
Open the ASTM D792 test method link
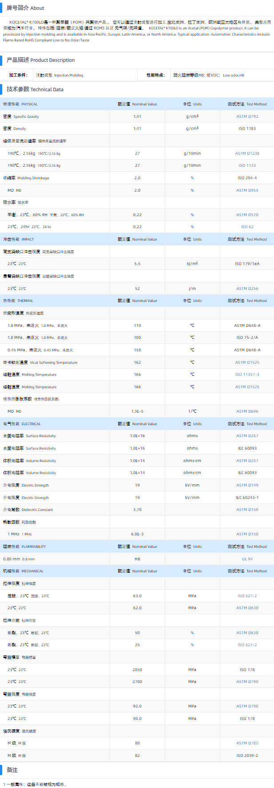(247, 117)
